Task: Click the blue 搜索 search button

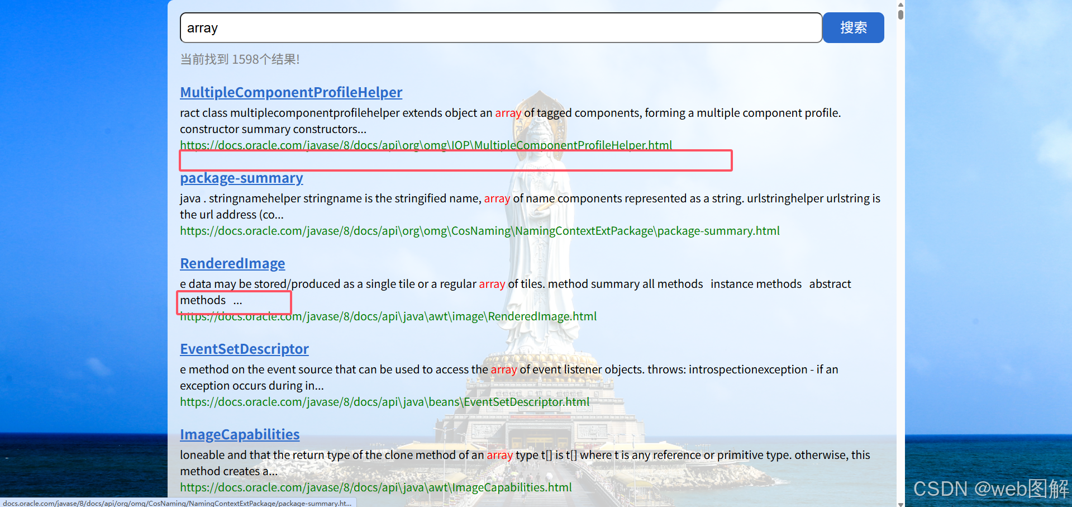Action: [x=853, y=27]
